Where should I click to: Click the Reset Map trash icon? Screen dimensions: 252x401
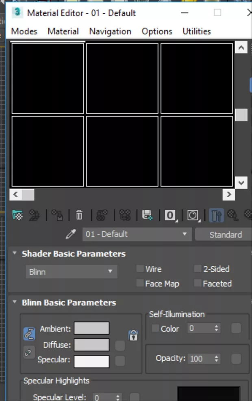[x=79, y=215]
